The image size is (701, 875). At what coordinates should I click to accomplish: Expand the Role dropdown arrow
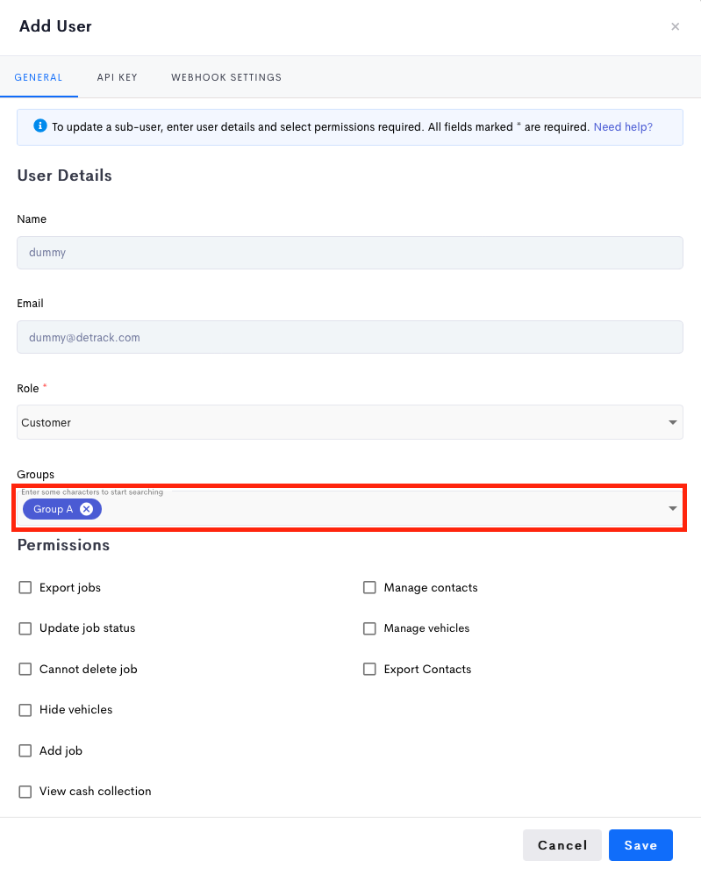673,422
